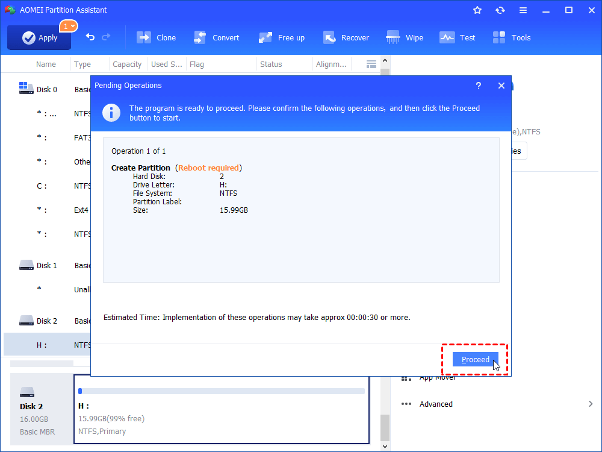602x452 pixels.
Task: Click the Type column header
Action: [x=82, y=64]
